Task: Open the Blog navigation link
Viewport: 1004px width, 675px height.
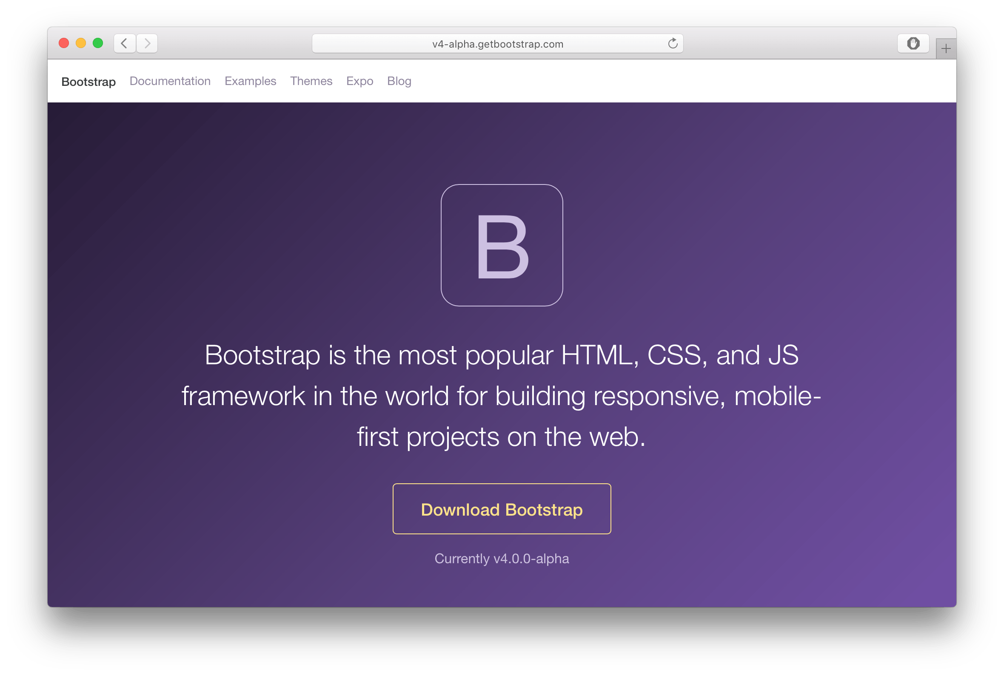Action: (x=399, y=81)
